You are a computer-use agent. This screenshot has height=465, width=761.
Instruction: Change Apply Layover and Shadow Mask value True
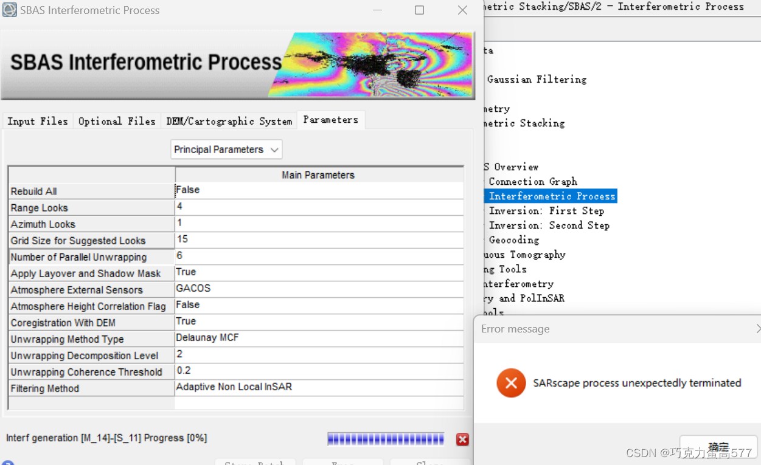(319, 272)
